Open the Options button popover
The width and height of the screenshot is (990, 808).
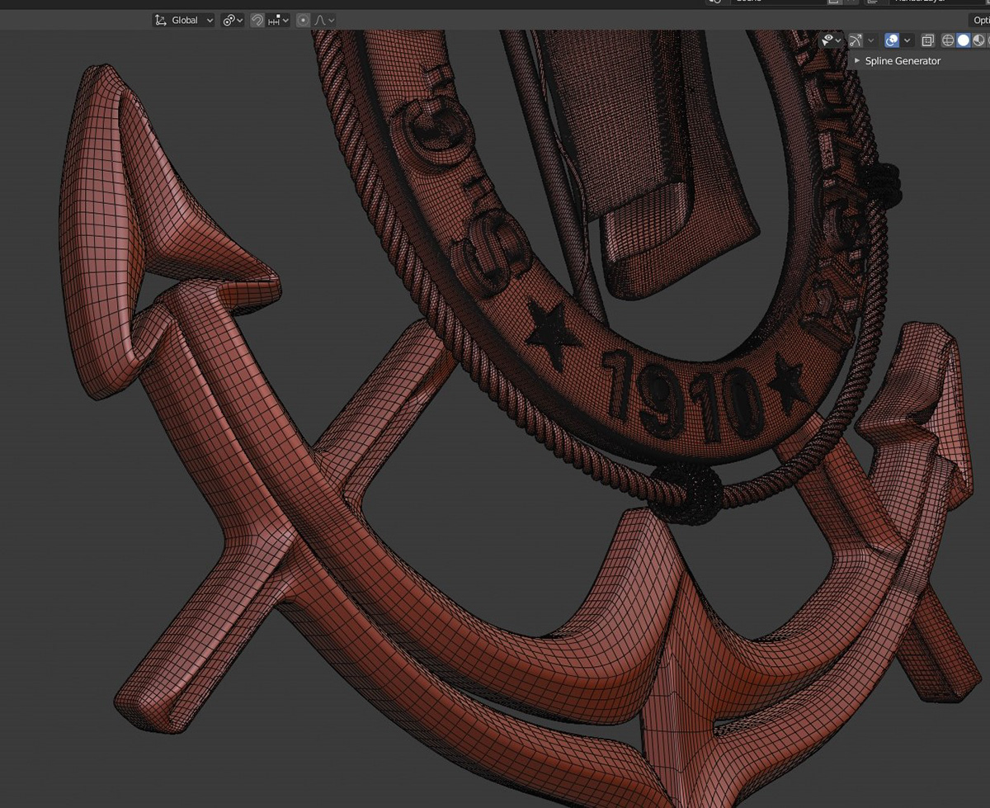click(x=979, y=20)
